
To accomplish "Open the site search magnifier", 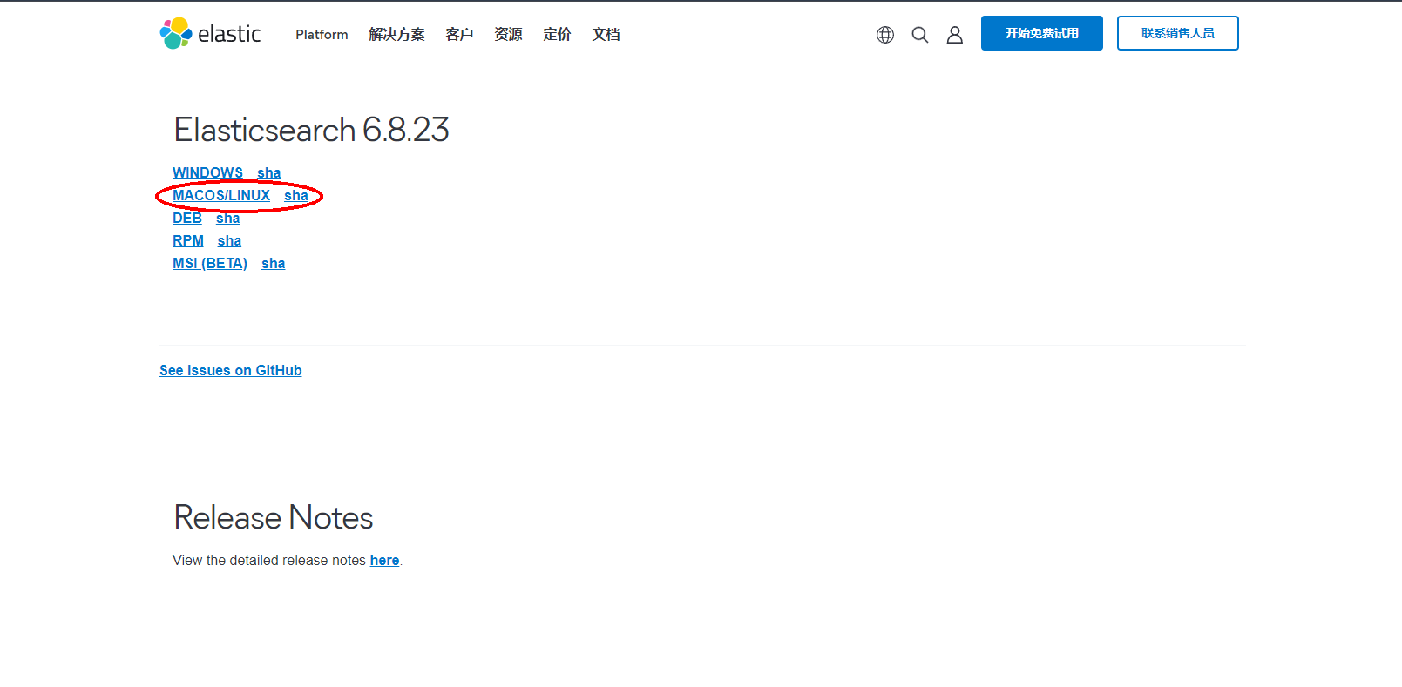I will pos(920,35).
